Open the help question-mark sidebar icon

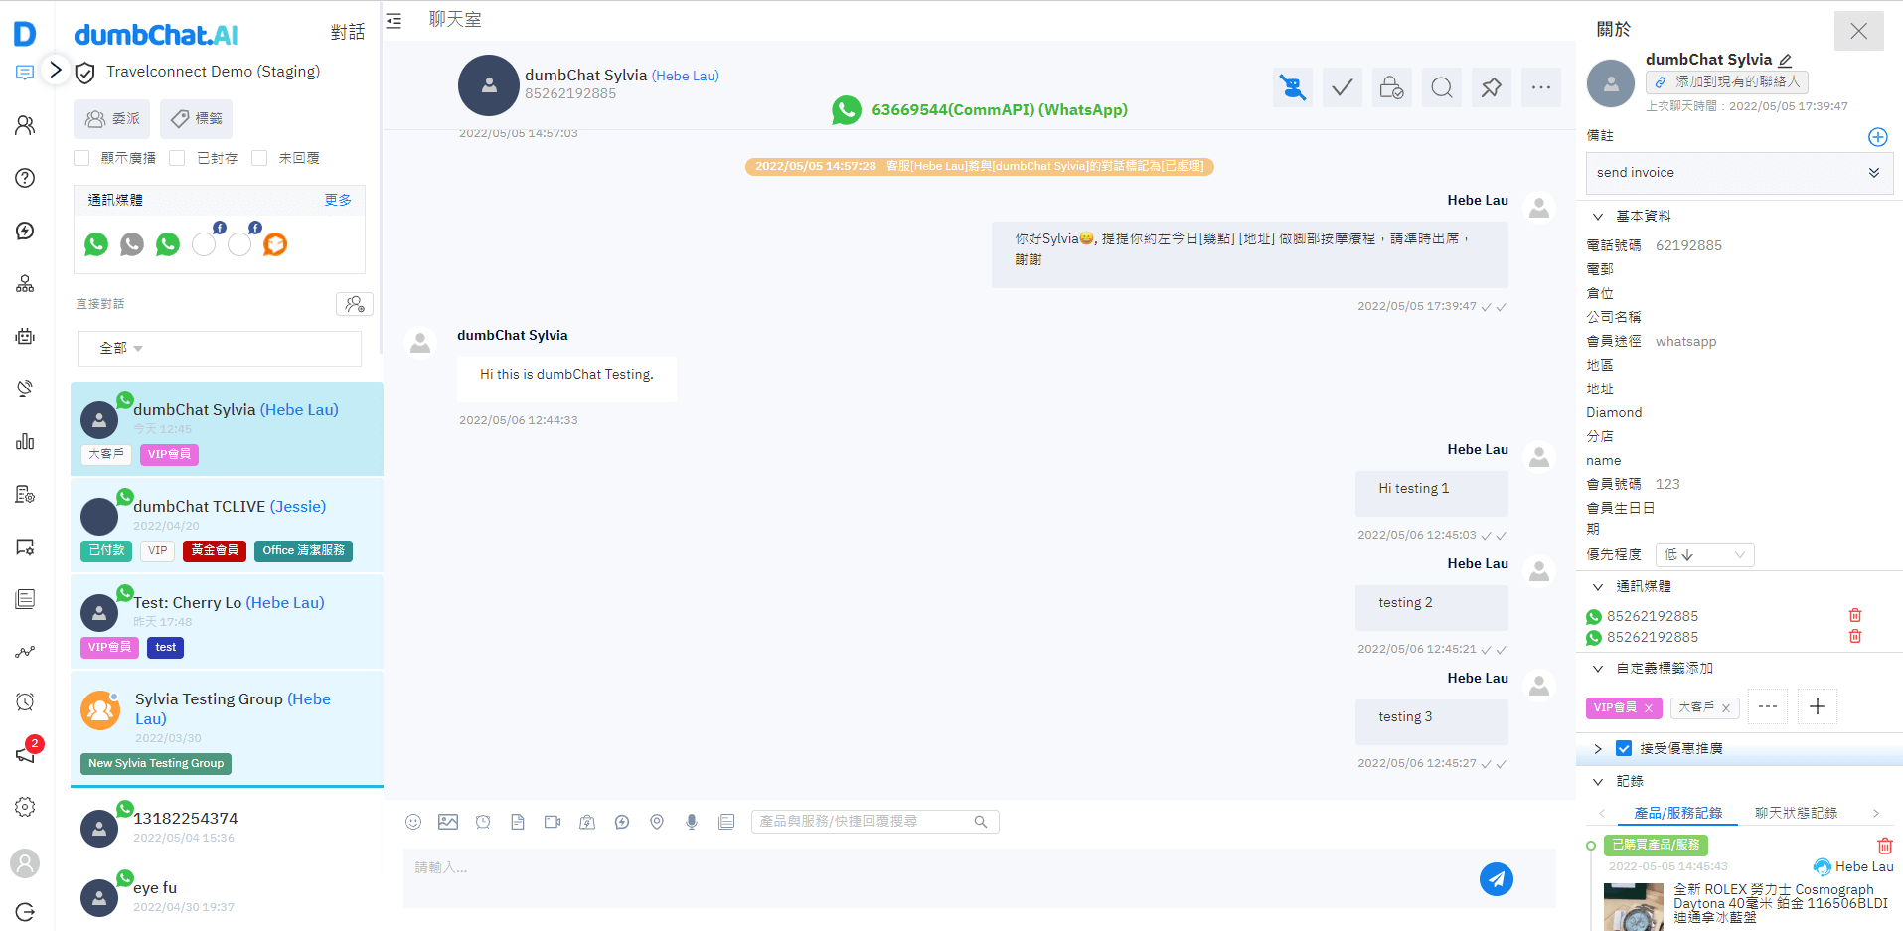[25, 178]
